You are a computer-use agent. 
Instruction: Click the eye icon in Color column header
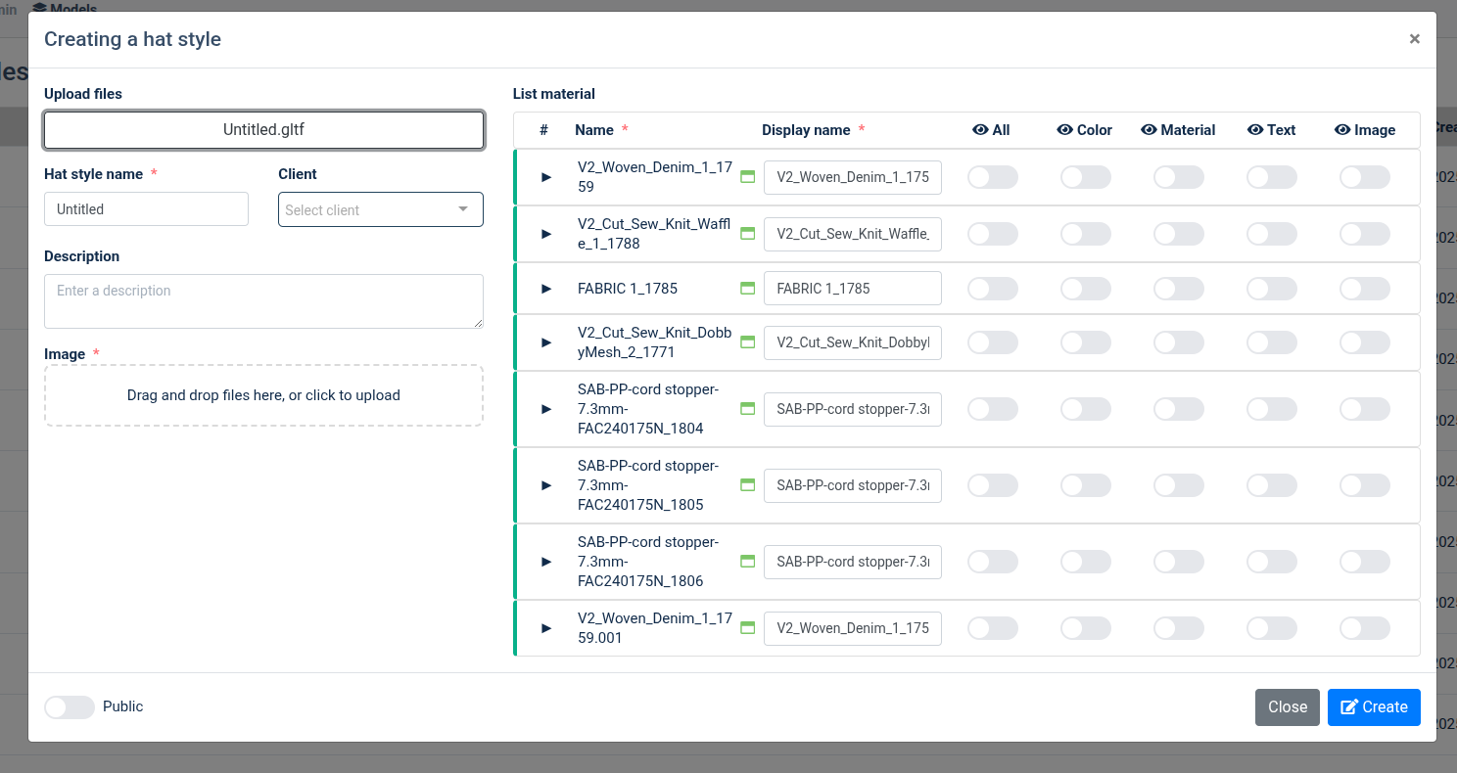(x=1065, y=130)
